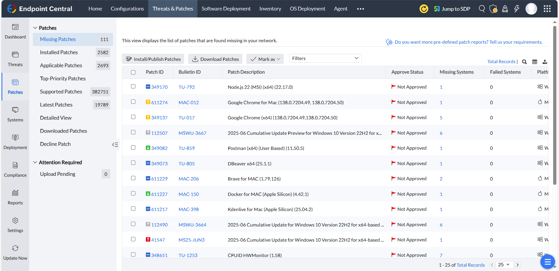Open the apps grid icon in header
Viewport: 559px width, 271px height.
pyautogui.click(x=547, y=9)
